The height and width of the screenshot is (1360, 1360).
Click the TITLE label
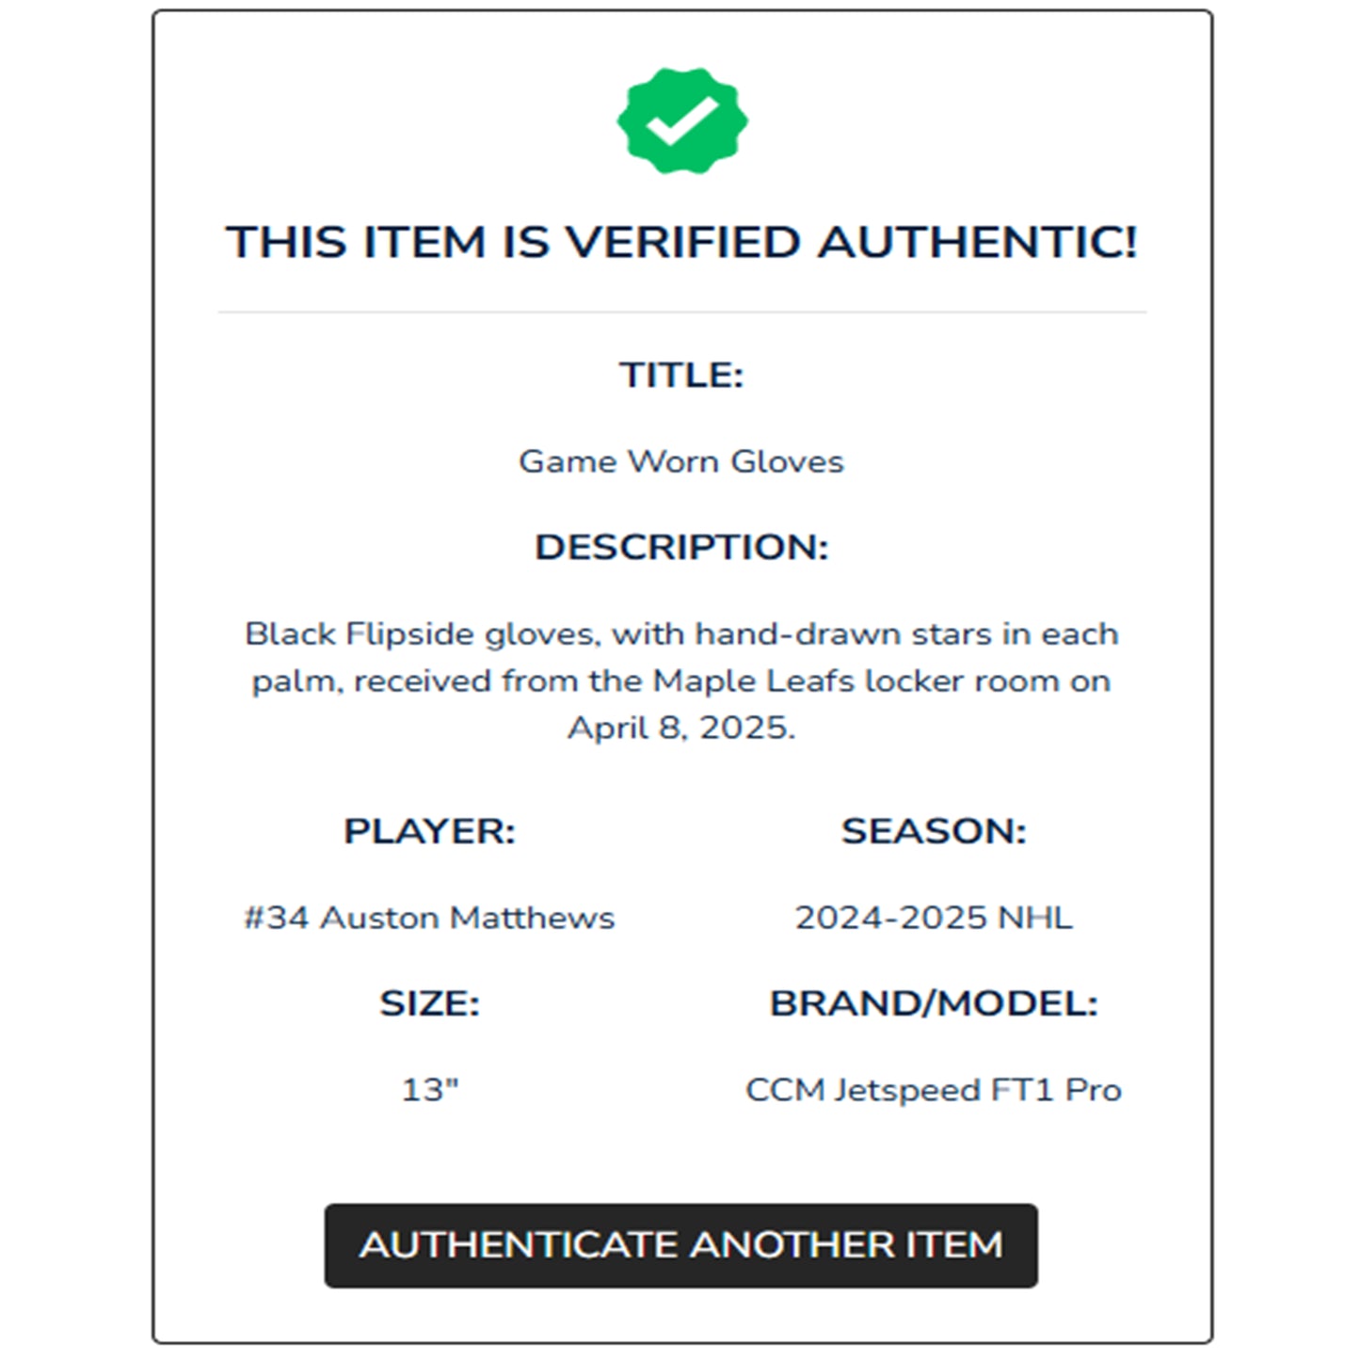pyautogui.click(x=681, y=375)
